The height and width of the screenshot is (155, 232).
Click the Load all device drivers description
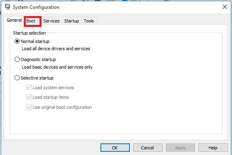pyautogui.click(x=56, y=49)
